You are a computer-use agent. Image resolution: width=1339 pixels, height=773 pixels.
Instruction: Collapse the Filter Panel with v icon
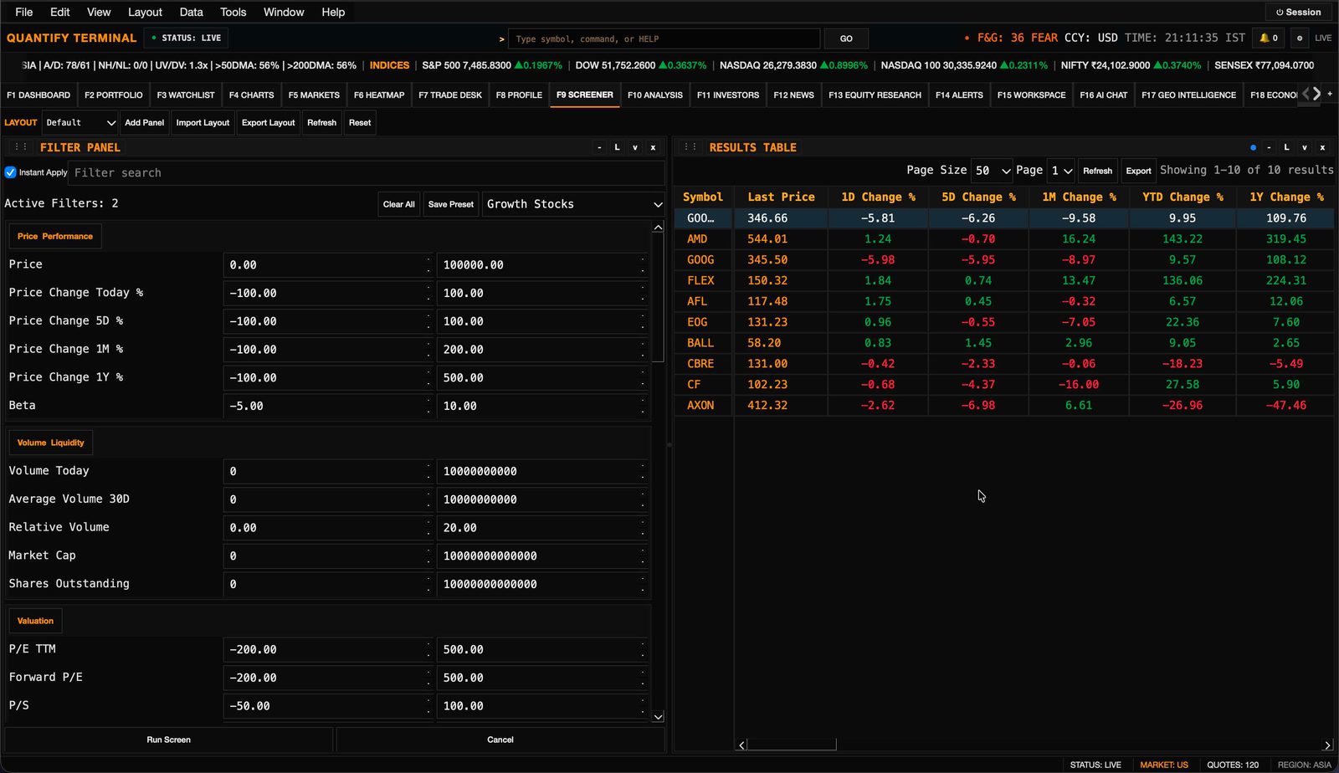coord(635,147)
